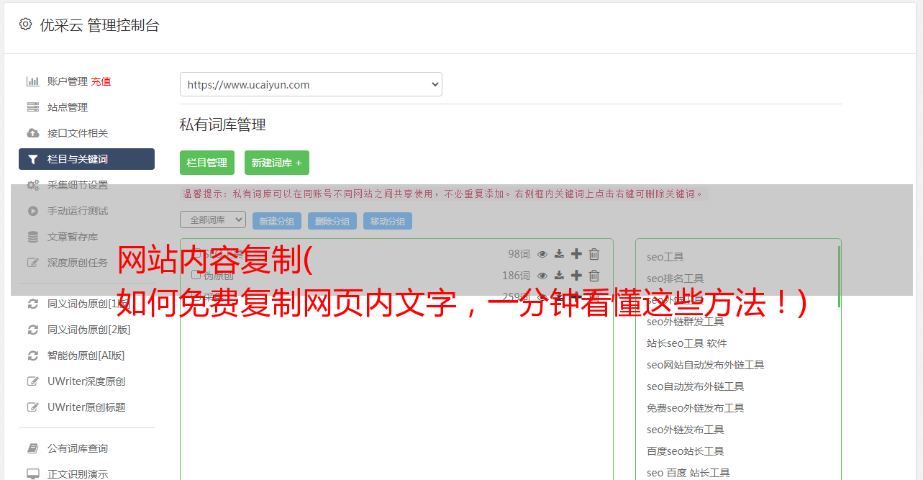Click the red 充值 link
Screen dimensions: 923x480
pos(101,81)
